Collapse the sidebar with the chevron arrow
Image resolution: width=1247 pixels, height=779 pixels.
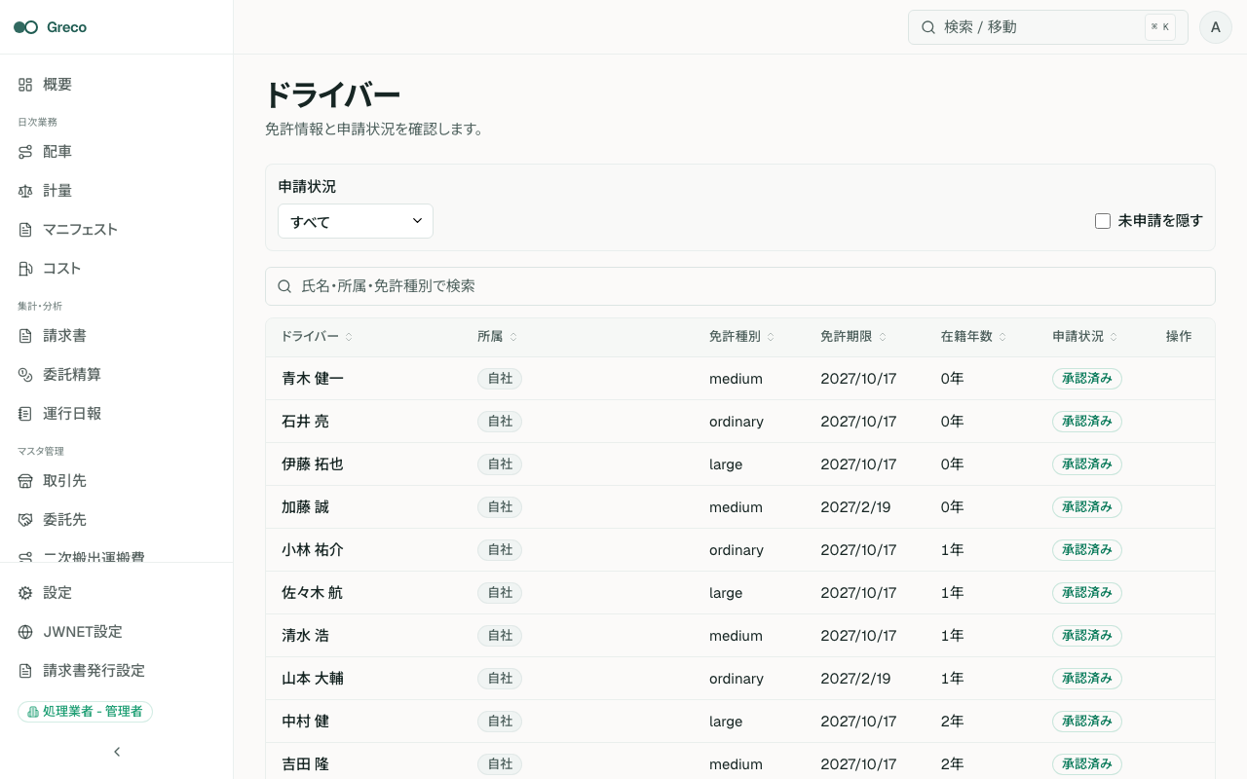pyautogui.click(x=117, y=752)
